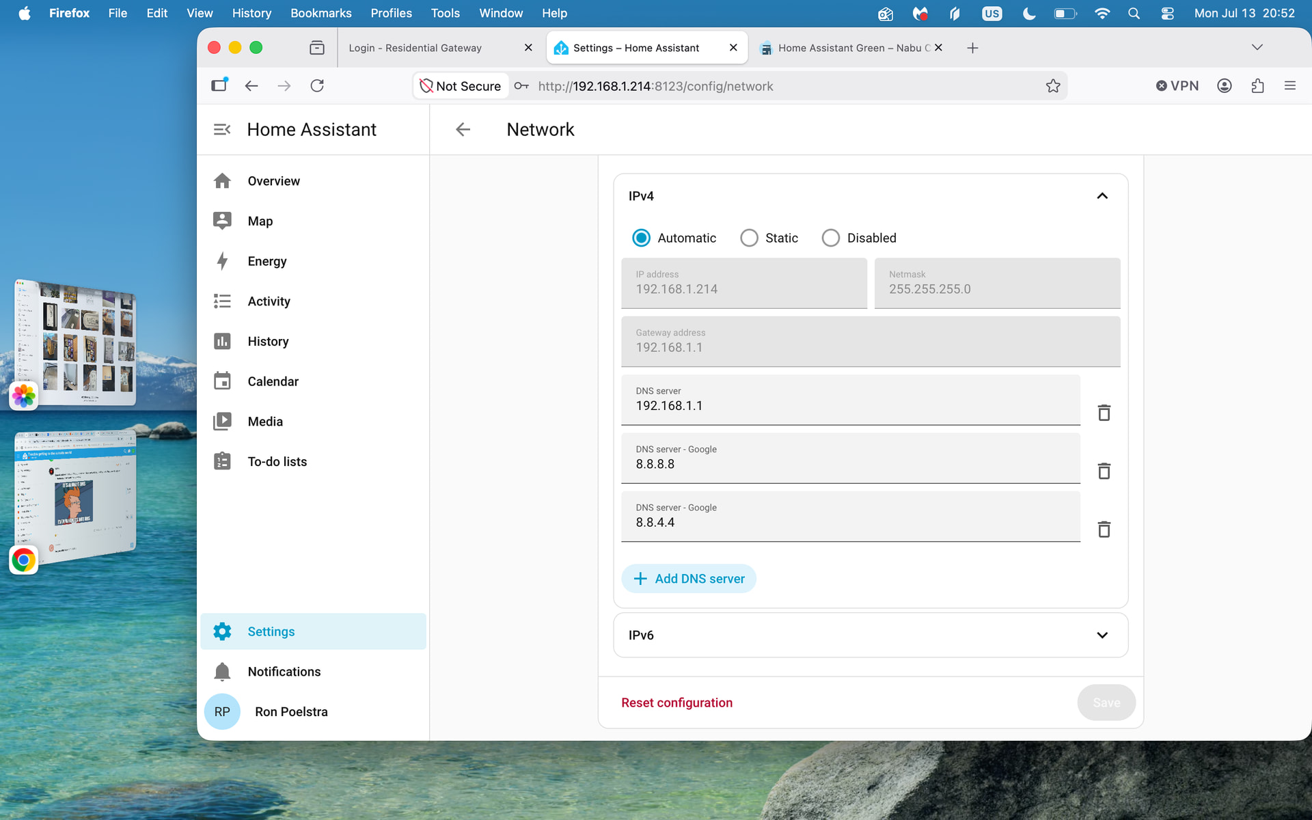Close the Home Assistant Green tab

click(939, 48)
